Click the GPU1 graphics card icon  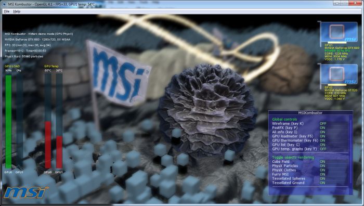339,33
